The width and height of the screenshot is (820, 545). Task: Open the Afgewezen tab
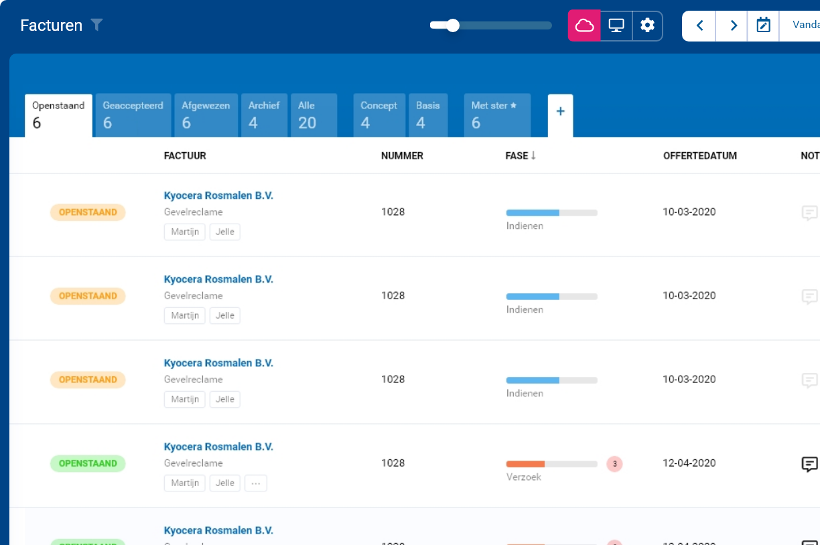206,115
